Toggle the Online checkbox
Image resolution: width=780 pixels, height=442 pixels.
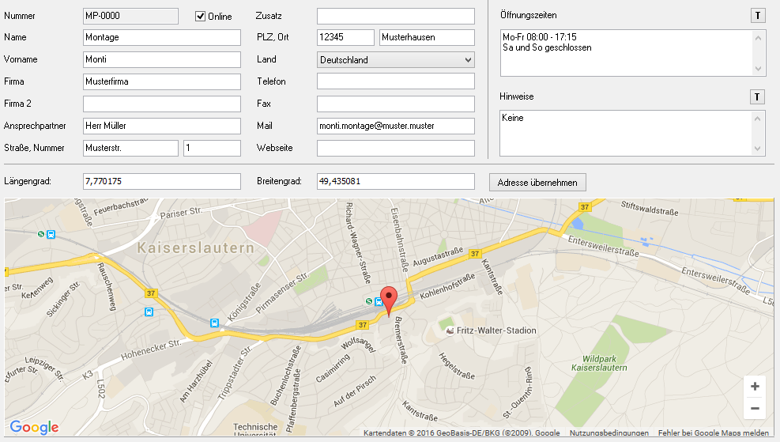[x=201, y=17]
